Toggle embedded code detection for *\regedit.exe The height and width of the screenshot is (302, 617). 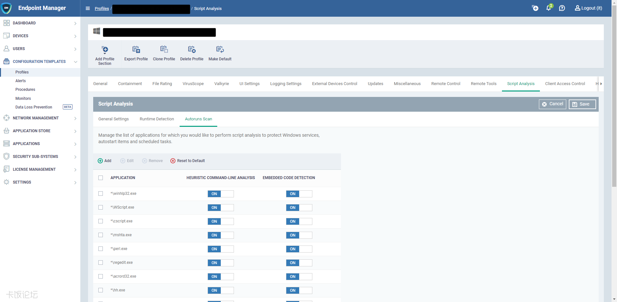(299, 263)
